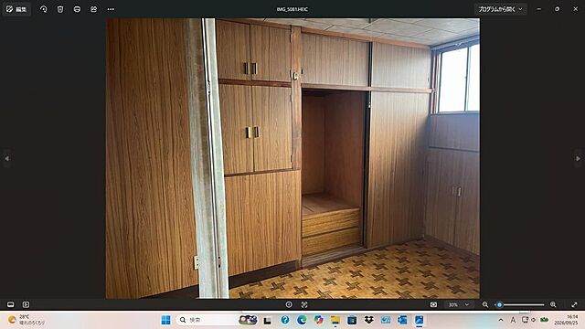Open the blue question-mark Help app on taskbar
The image size is (585, 329).
tap(285, 320)
